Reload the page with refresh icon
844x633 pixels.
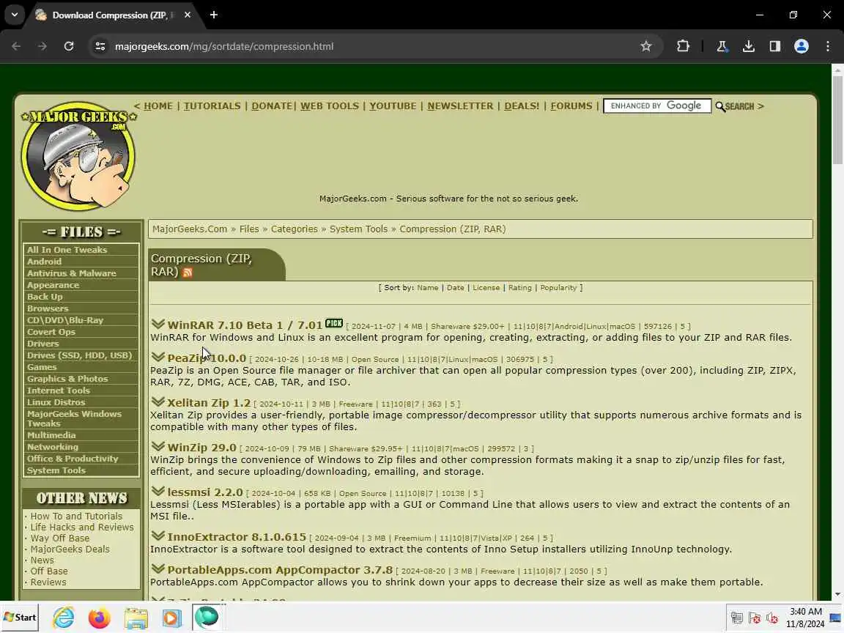tap(69, 46)
